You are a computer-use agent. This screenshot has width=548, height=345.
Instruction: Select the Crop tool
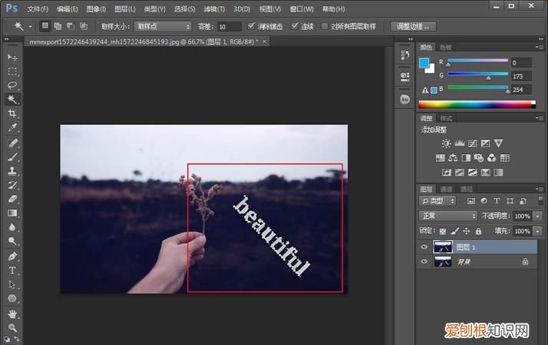(x=12, y=113)
